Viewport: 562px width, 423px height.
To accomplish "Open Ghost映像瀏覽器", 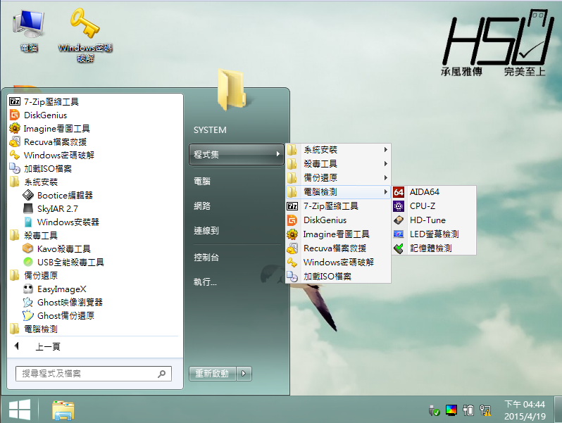I will coord(95,303).
